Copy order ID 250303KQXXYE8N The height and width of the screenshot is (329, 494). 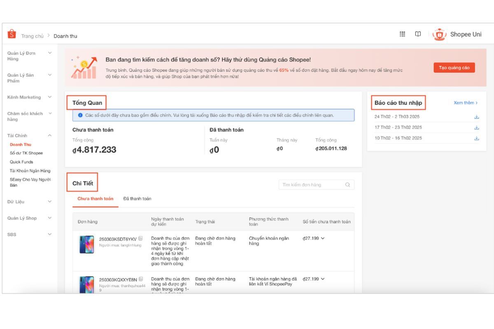(141, 279)
